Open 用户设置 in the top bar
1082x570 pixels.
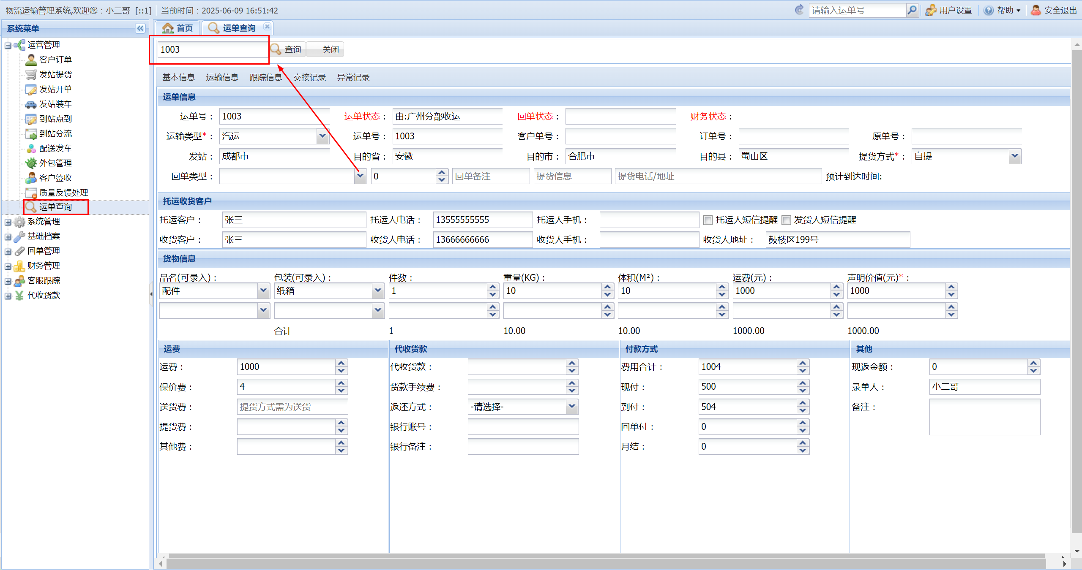(948, 10)
